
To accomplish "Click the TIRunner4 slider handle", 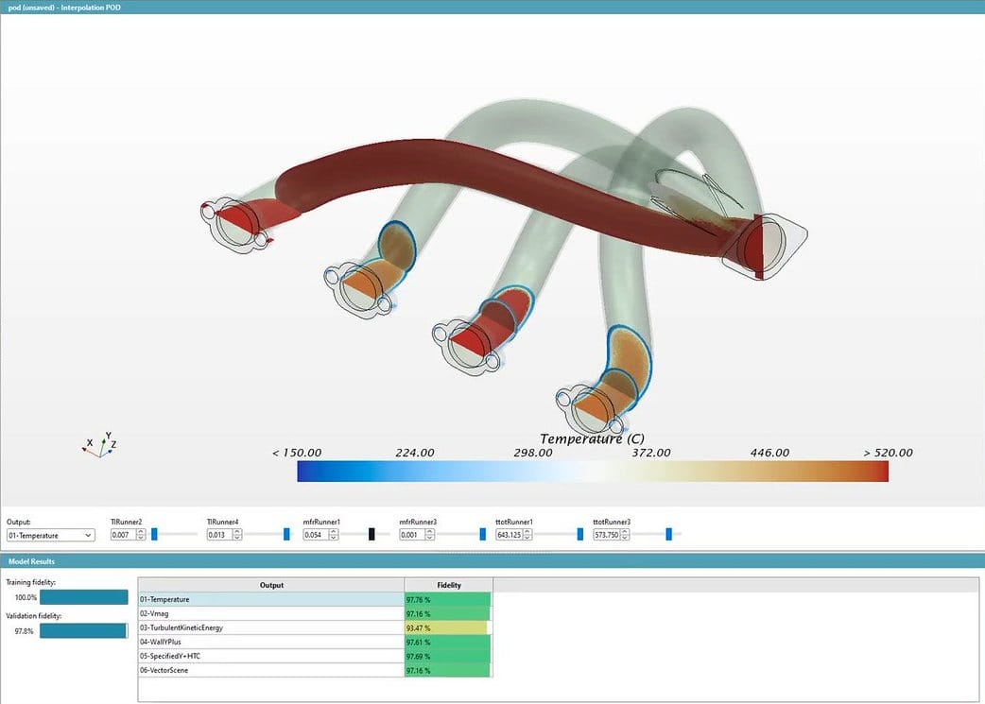I will pyautogui.click(x=287, y=534).
